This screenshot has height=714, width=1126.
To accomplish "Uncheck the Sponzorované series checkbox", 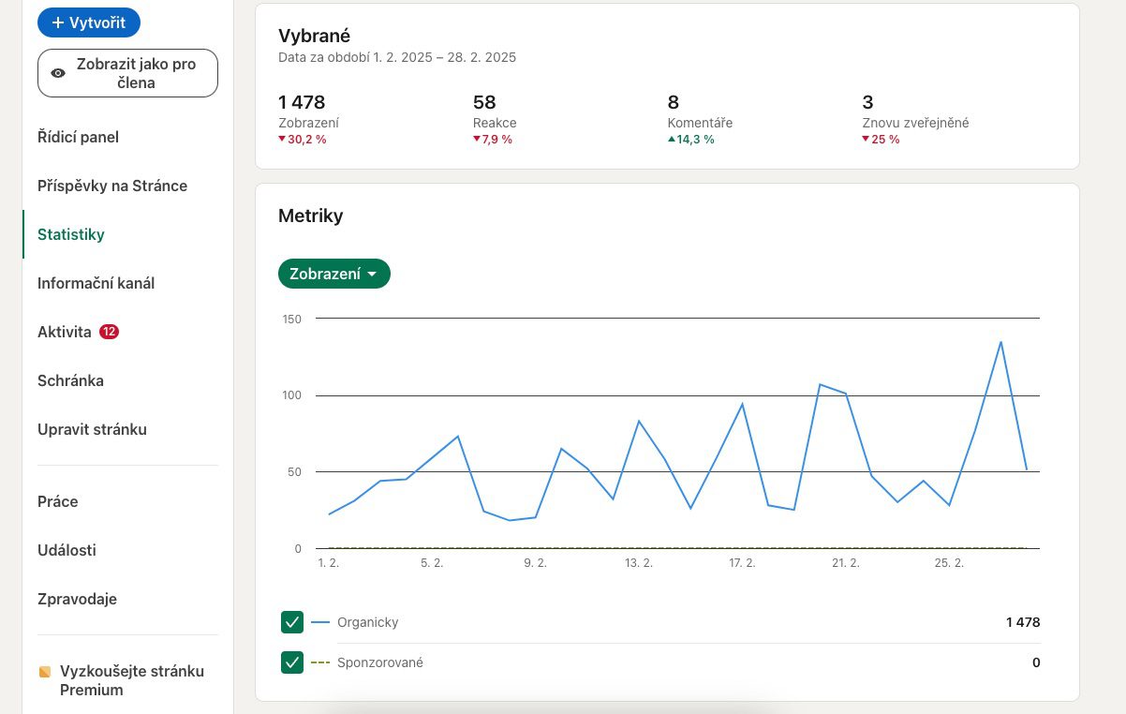I will 292,662.
